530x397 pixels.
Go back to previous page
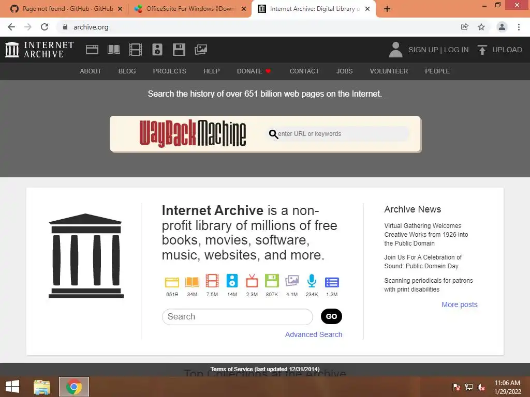pyautogui.click(x=11, y=27)
